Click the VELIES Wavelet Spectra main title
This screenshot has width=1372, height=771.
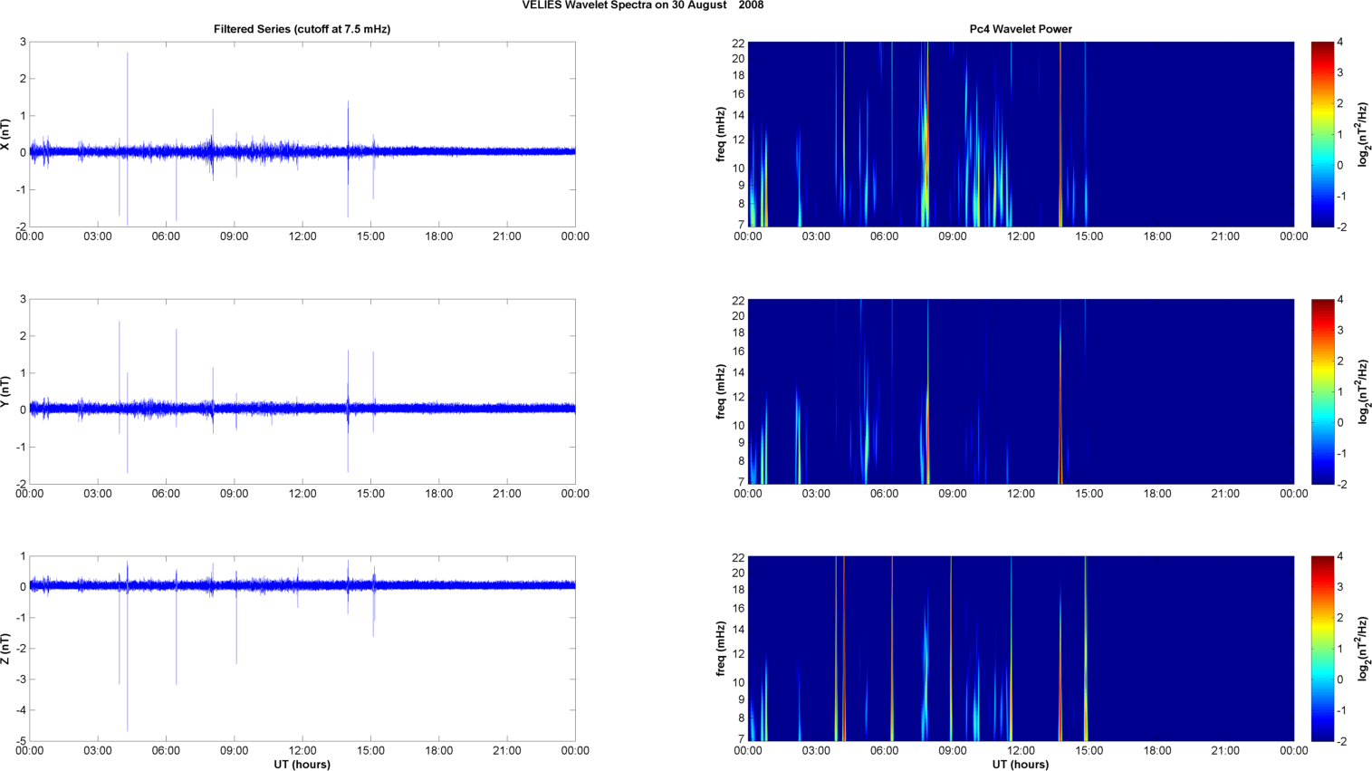coord(642,5)
